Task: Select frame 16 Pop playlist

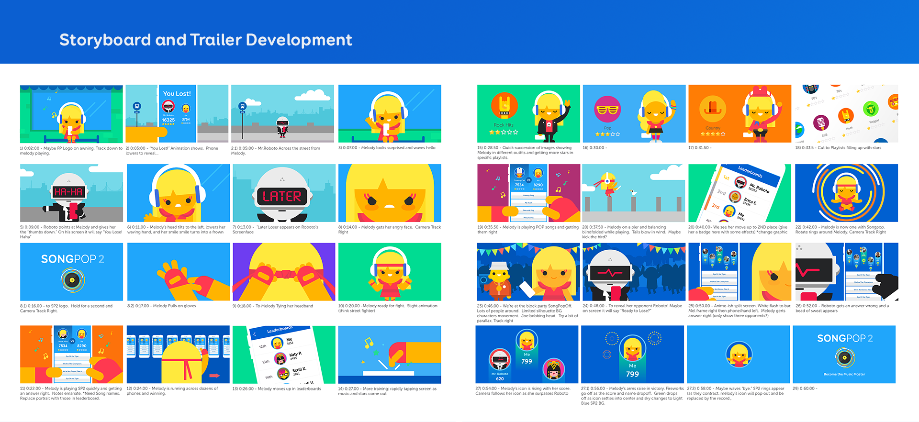Action: point(634,114)
